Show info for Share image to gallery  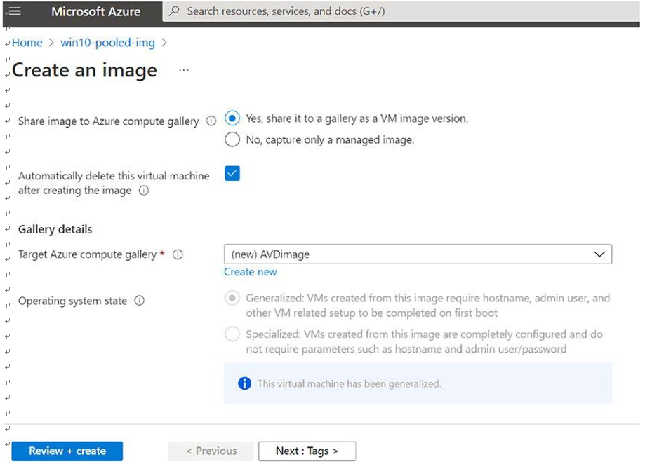(x=211, y=121)
